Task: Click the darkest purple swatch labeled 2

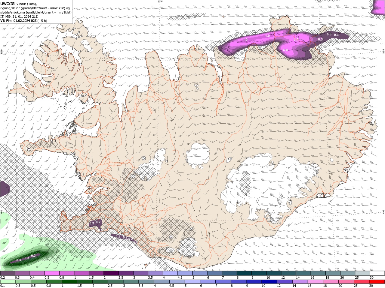Action: click(x=111, y=273)
